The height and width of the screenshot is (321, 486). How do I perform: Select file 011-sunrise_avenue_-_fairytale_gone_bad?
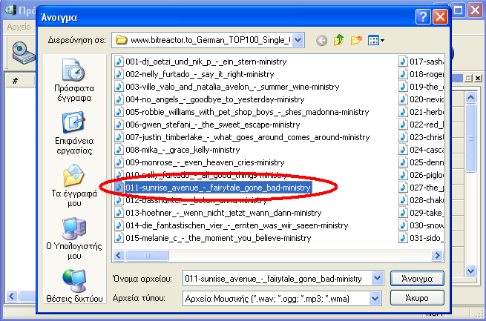213,188
